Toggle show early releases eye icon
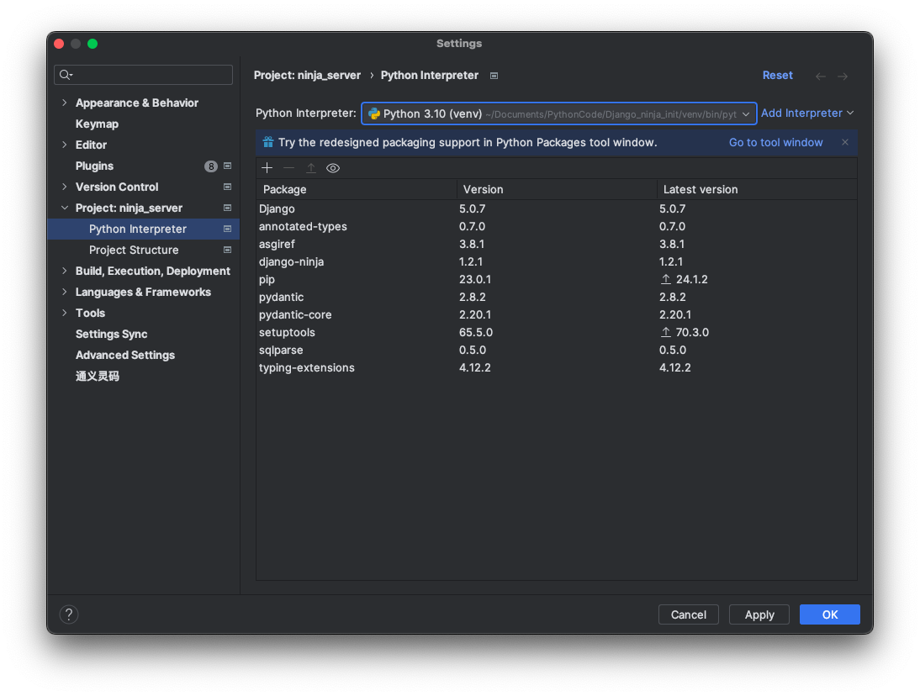Viewport: 920px width, 696px height. 333,168
